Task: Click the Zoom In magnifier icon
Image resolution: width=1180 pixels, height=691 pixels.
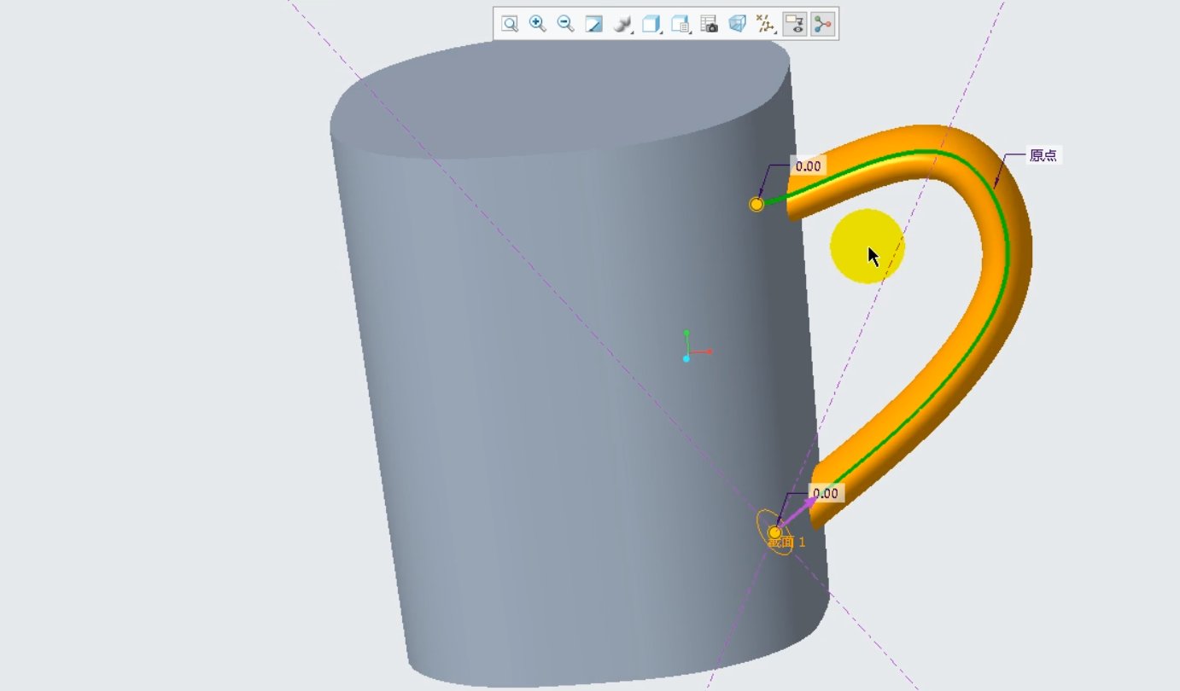Action: click(x=538, y=24)
